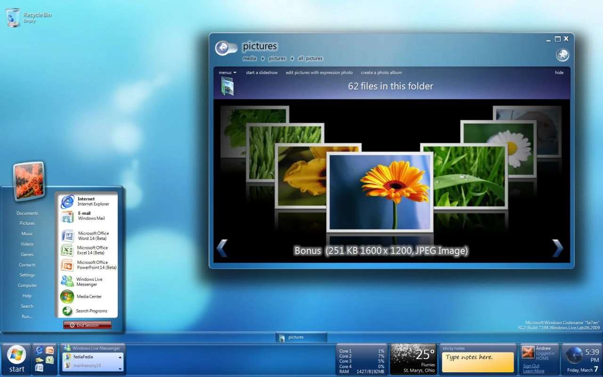Select the yellow flower photo thumbnail
Screen dimensions: 603x377
[301, 176]
